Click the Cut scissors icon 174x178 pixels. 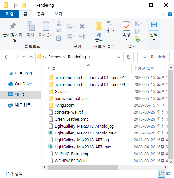[x=59, y=23]
